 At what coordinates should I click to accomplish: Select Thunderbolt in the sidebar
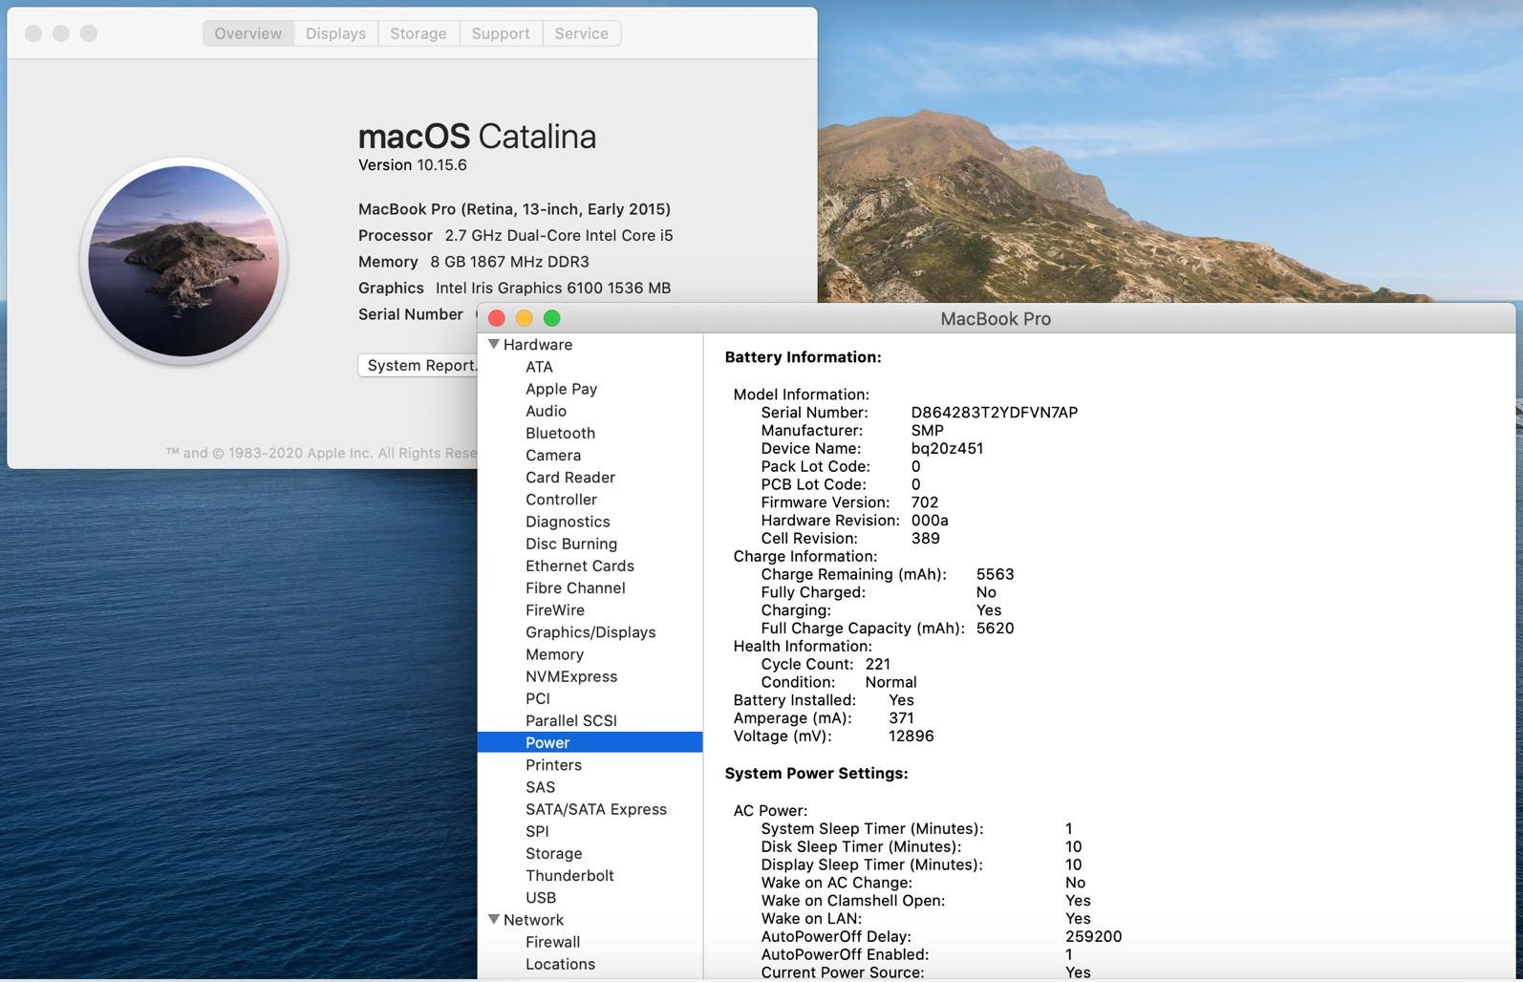click(569, 875)
